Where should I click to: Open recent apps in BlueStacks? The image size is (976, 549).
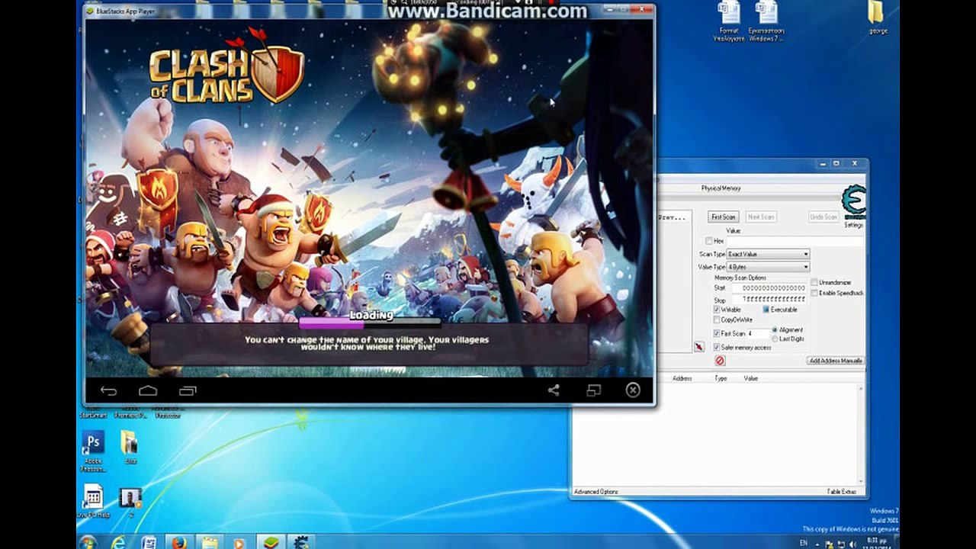click(188, 390)
